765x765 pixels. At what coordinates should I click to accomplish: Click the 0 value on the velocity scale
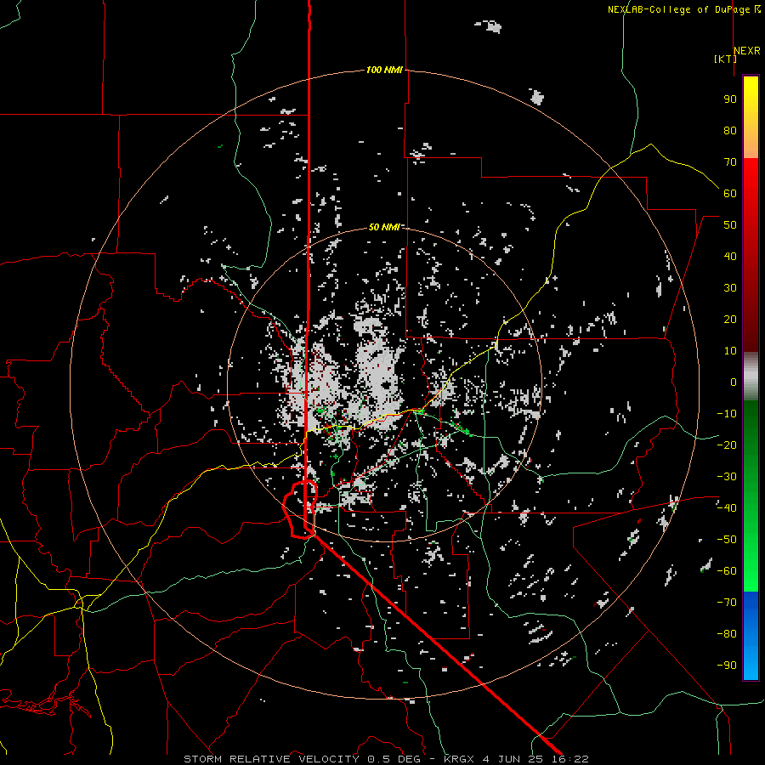[x=734, y=382]
